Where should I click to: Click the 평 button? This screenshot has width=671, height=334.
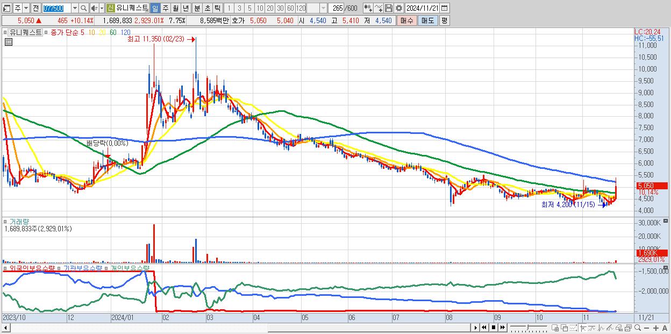click(x=444, y=20)
